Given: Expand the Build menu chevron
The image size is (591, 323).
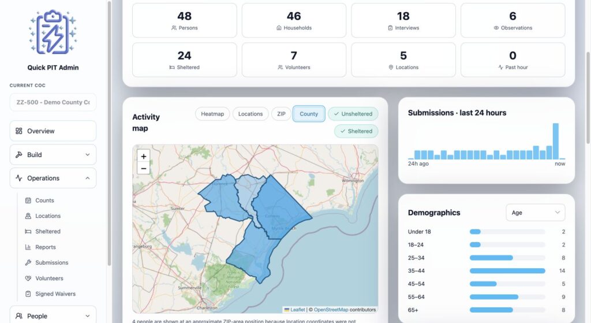Looking at the screenshot, I should click(x=88, y=155).
